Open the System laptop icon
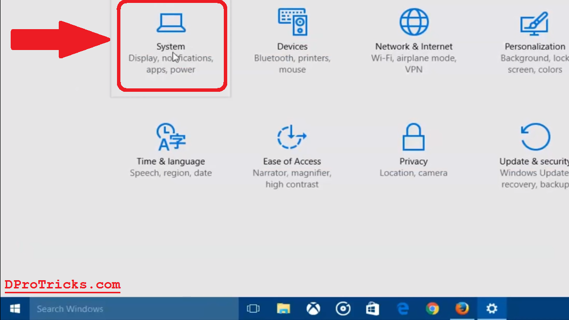This screenshot has height=320, width=569. (171, 23)
